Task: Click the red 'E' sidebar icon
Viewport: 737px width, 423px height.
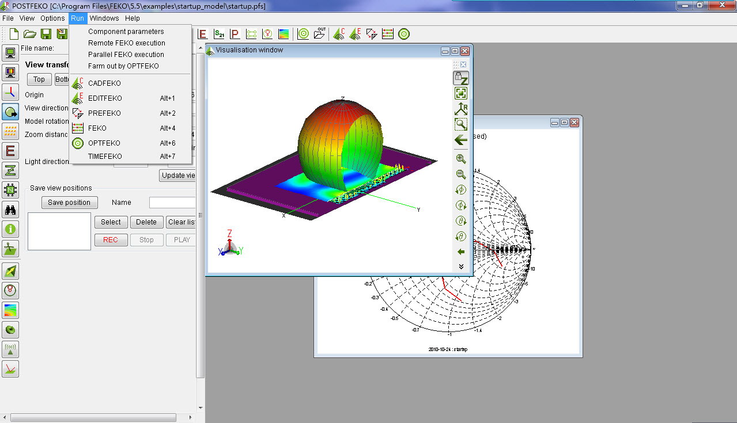Action: pyautogui.click(x=10, y=151)
